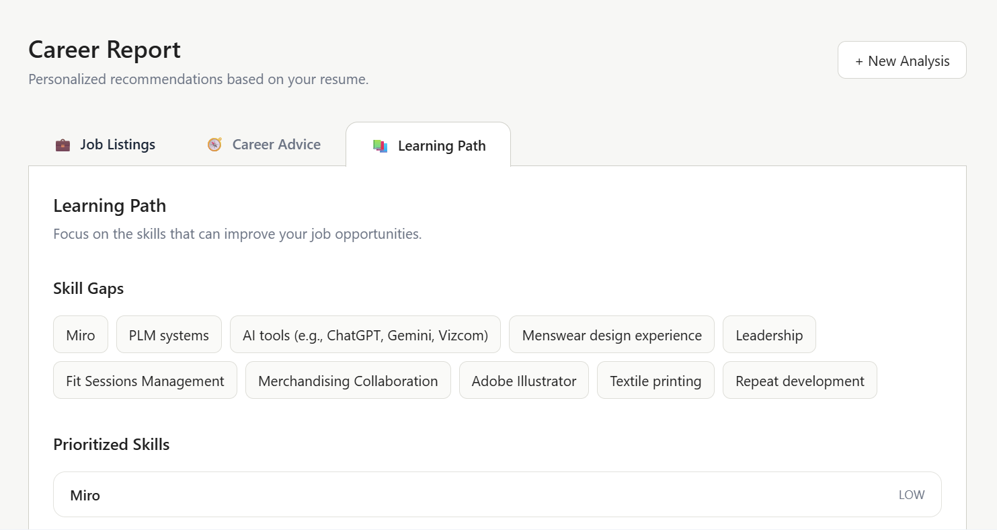Start a New Analysis
The width and height of the screenshot is (997, 530).
click(x=902, y=61)
